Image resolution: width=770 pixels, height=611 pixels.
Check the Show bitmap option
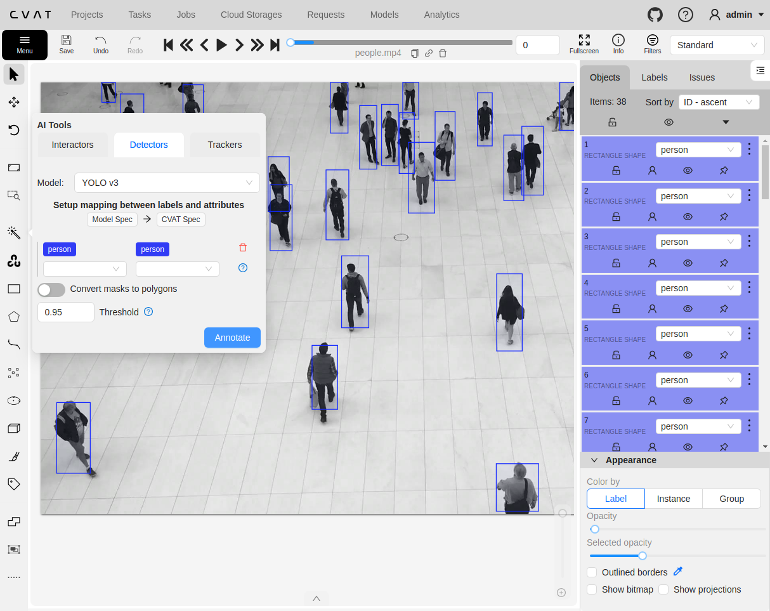[x=592, y=589]
